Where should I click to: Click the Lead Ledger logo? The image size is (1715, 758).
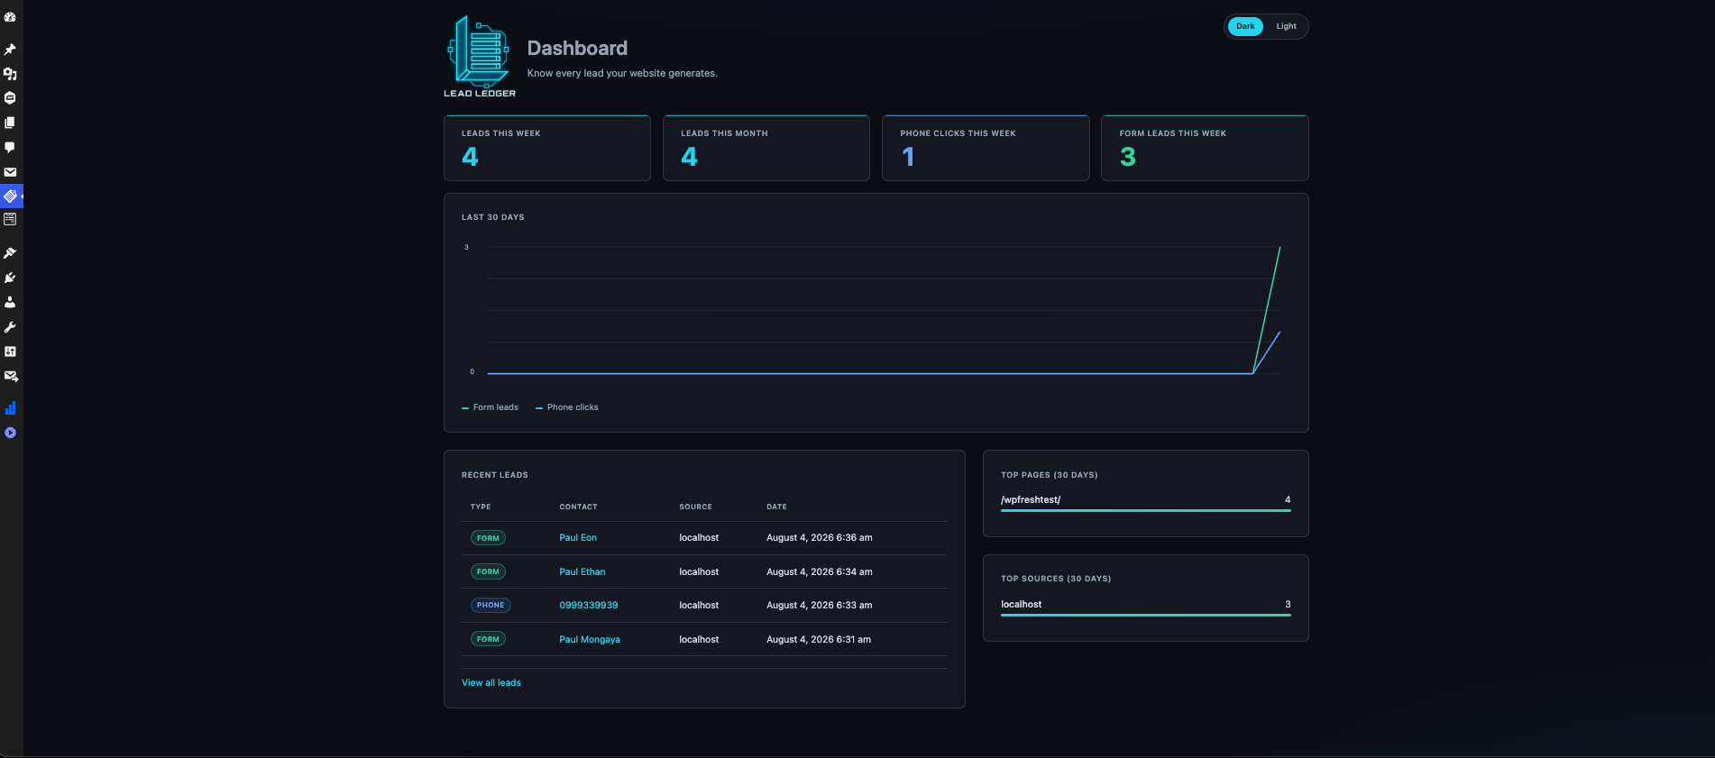tap(480, 56)
